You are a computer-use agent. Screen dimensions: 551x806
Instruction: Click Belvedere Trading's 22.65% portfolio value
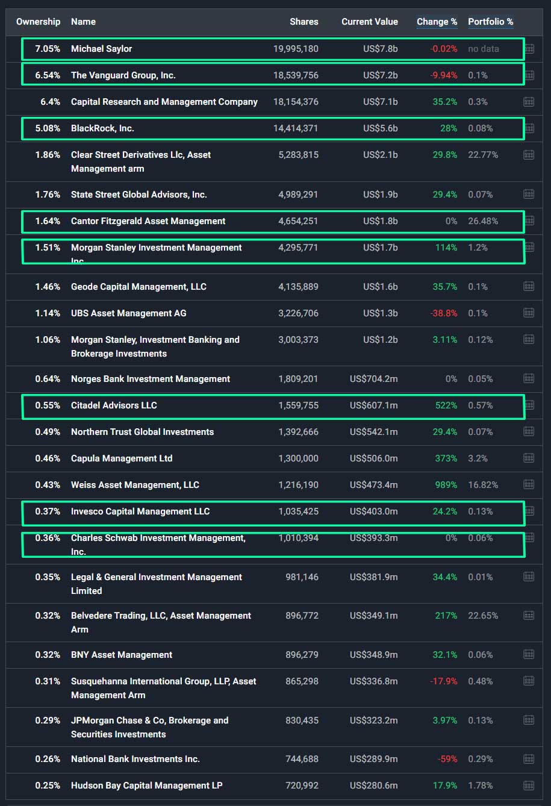point(483,616)
